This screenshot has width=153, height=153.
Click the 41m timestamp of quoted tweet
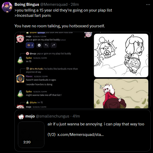[x=76, y=116]
